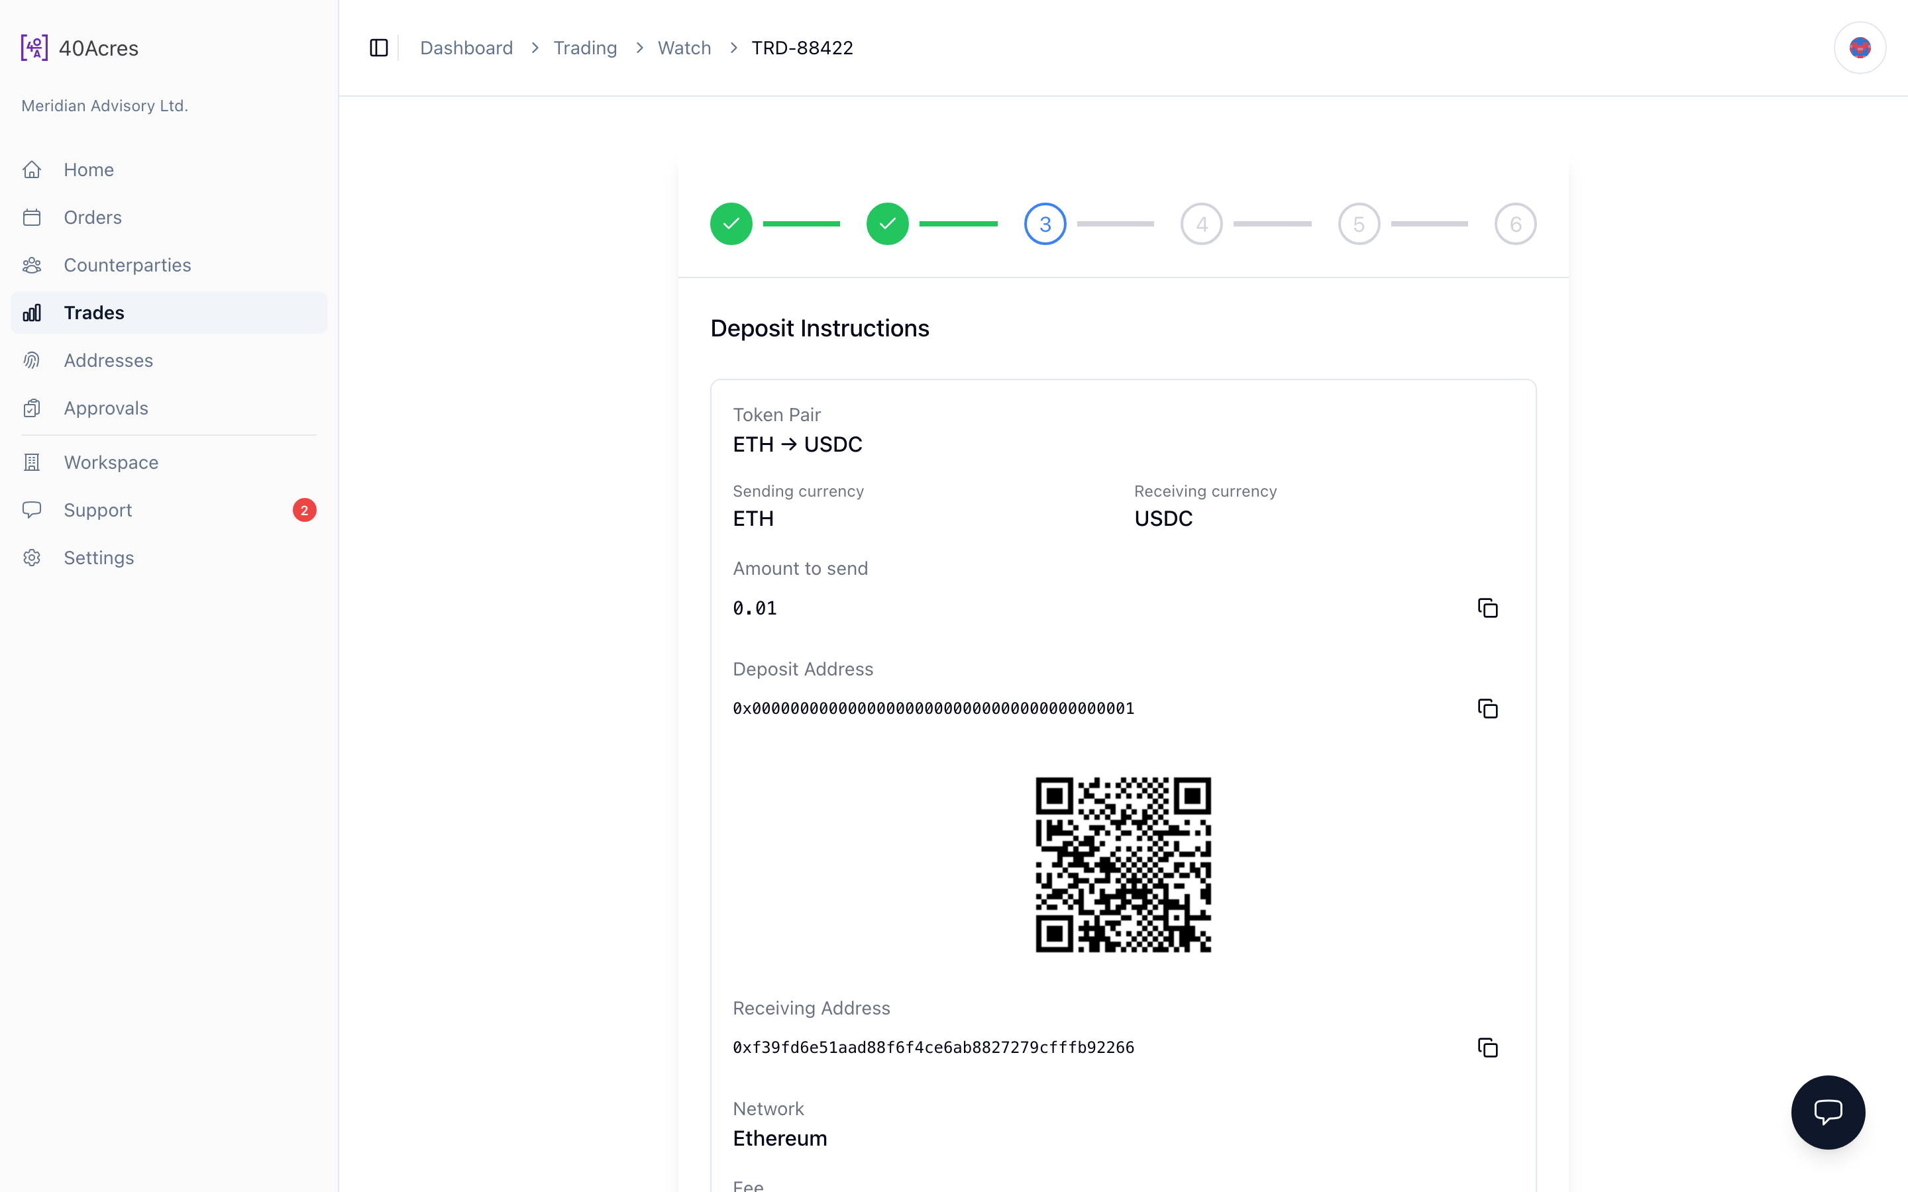Click the sending currency ETH value
This screenshot has width=1908, height=1192.
click(753, 519)
